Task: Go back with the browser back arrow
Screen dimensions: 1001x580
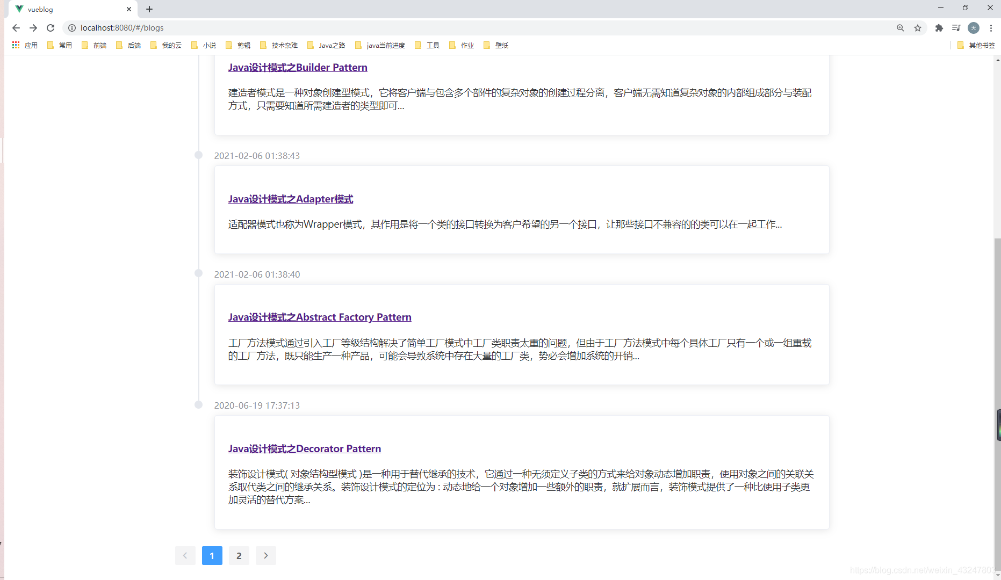Action: point(16,28)
